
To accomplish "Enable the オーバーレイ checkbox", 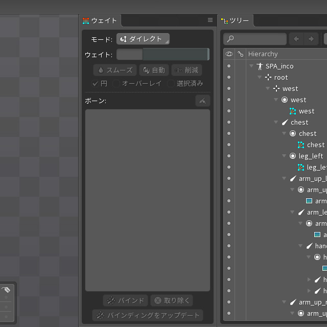I will 116,83.
